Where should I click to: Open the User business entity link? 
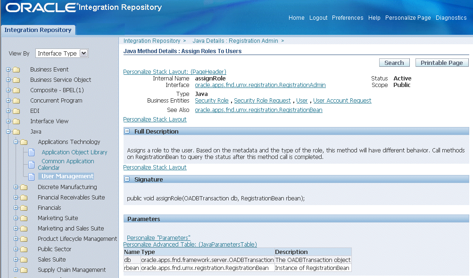(x=302, y=101)
